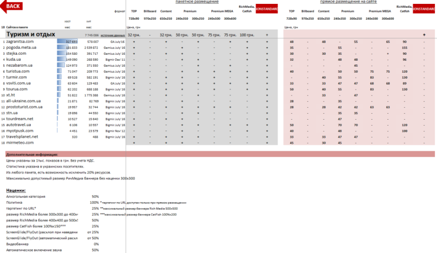Click NONSTANDARD header in прямое размещение section

coord(424,9)
